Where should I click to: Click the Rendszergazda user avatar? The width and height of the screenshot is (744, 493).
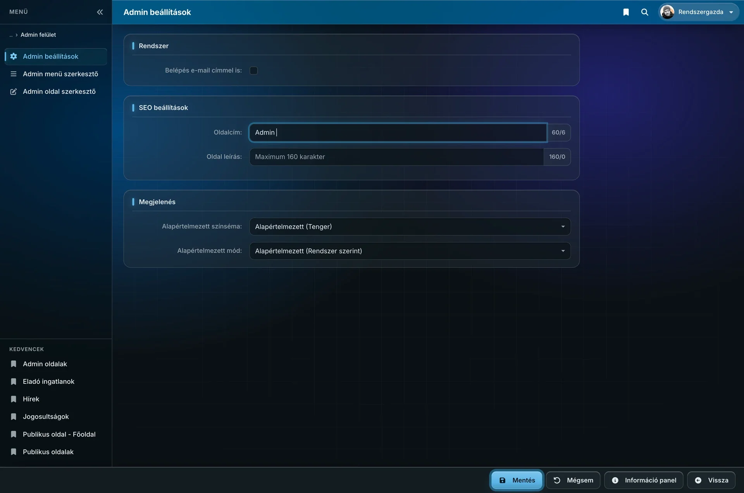667,12
